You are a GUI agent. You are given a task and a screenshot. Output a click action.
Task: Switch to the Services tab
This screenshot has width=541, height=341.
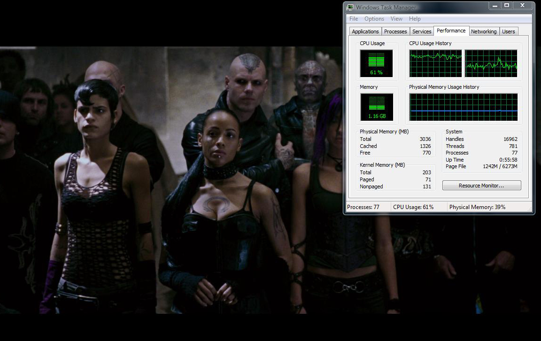point(422,31)
